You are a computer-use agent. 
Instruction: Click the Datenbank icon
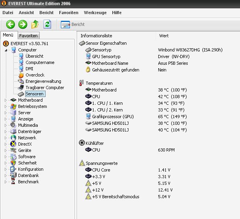[x=13, y=175]
